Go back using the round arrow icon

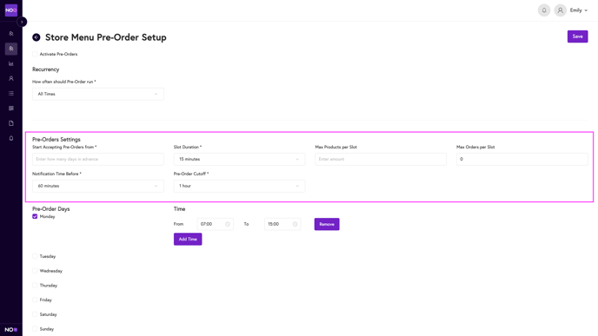pyautogui.click(x=37, y=37)
